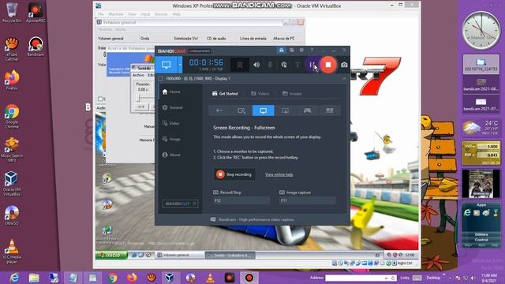Select the around-mouse recording mode icon
Image resolution: width=505 pixels, height=284 pixels.
(285, 110)
